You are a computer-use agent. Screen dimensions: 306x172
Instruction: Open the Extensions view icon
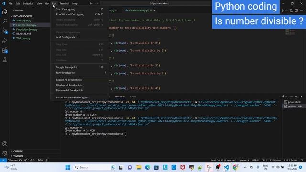[x=5, y=50]
